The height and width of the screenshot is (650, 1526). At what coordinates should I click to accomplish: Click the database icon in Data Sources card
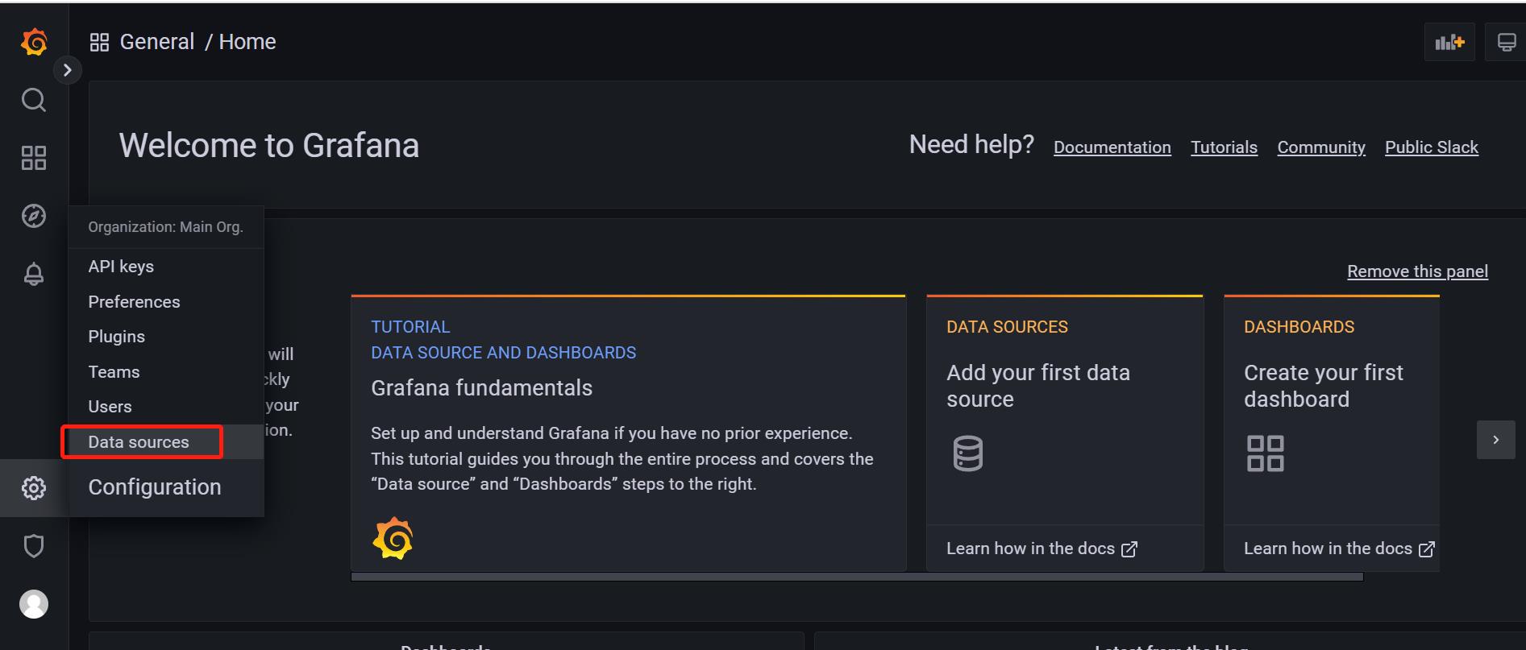[967, 453]
